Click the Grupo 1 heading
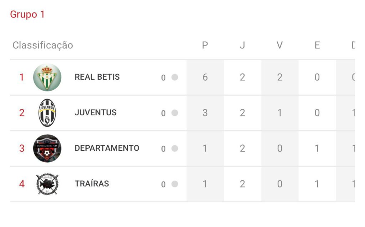The height and width of the screenshot is (227, 365). 27,15
